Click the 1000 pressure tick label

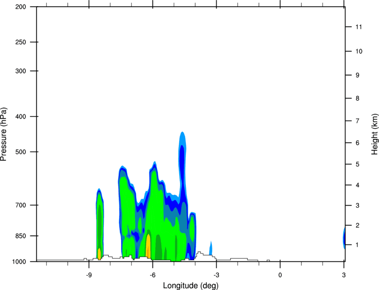pyautogui.click(x=19, y=262)
